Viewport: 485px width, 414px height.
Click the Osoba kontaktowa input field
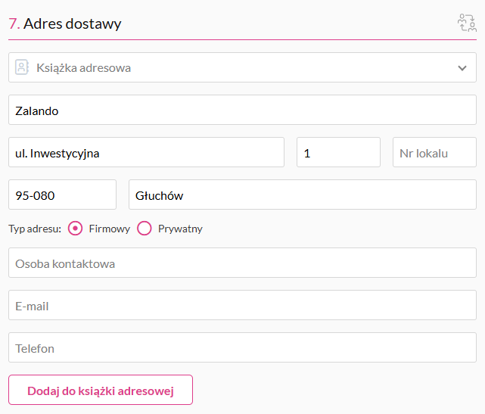[242, 263]
